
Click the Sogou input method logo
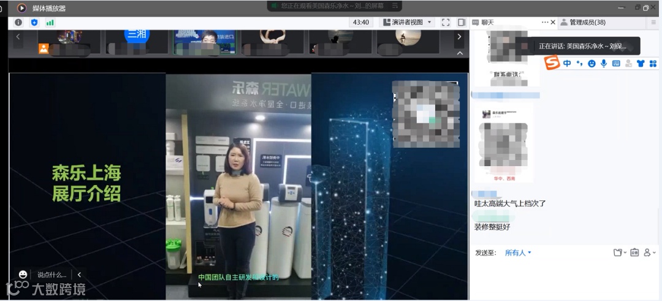[x=552, y=63]
